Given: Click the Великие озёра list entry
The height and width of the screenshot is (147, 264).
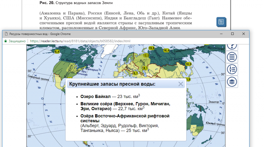Looking at the screenshot, I should pos(125,106).
